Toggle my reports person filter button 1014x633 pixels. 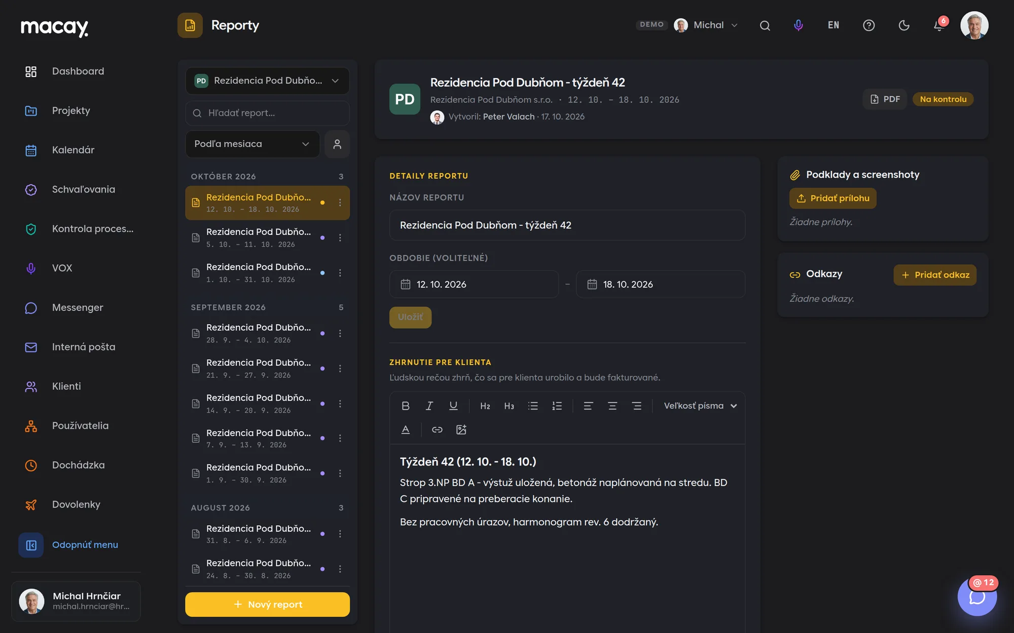point(337,144)
